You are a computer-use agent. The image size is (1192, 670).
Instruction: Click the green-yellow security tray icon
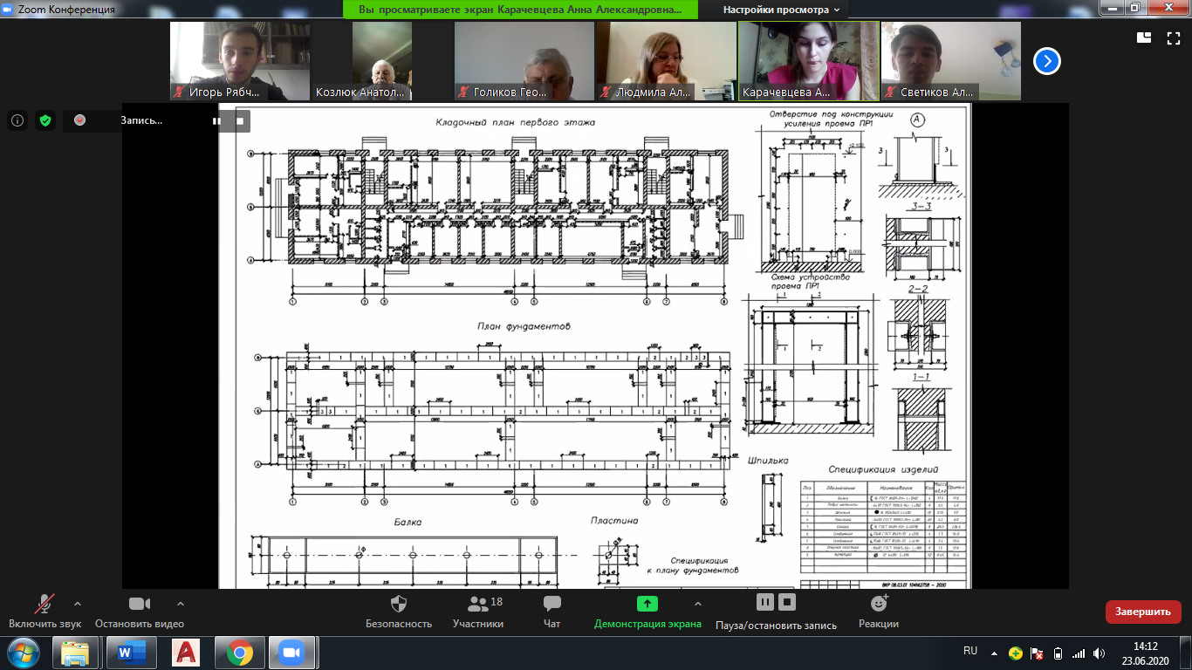click(x=1016, y=653)
